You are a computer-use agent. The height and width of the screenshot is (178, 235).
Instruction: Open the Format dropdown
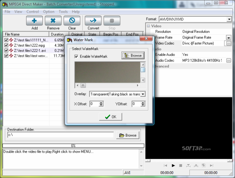click(x=229, y=19)
